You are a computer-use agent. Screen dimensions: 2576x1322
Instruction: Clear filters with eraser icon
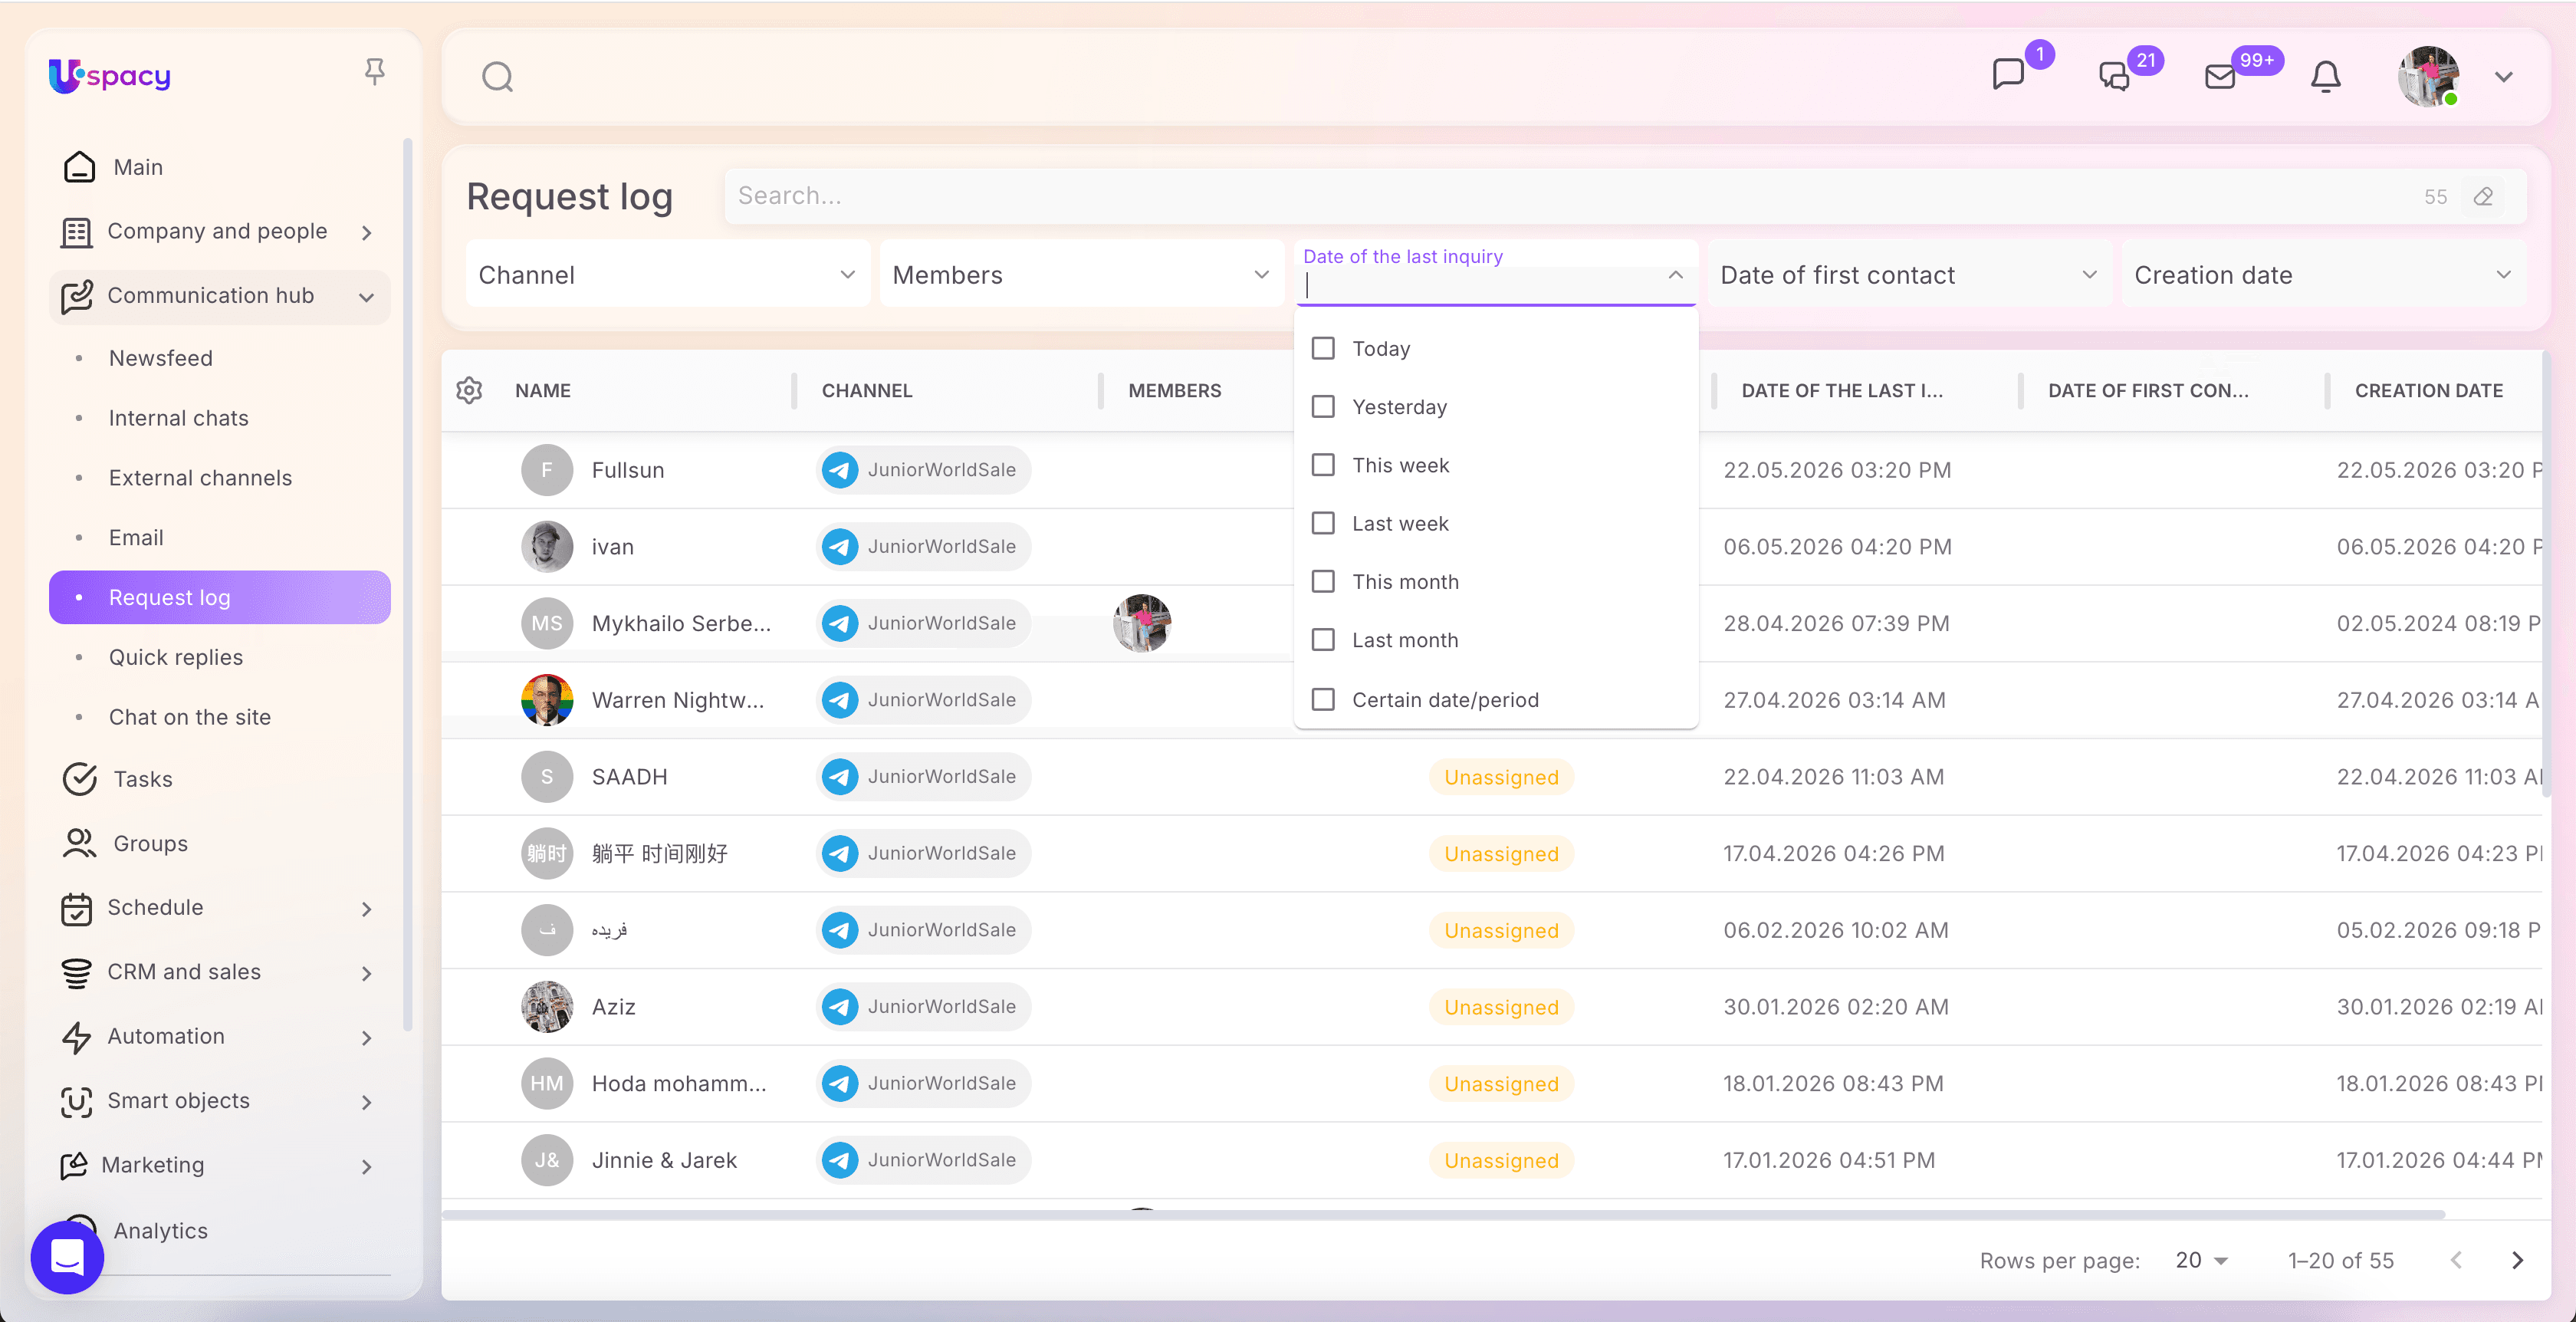coord(2483,197)
